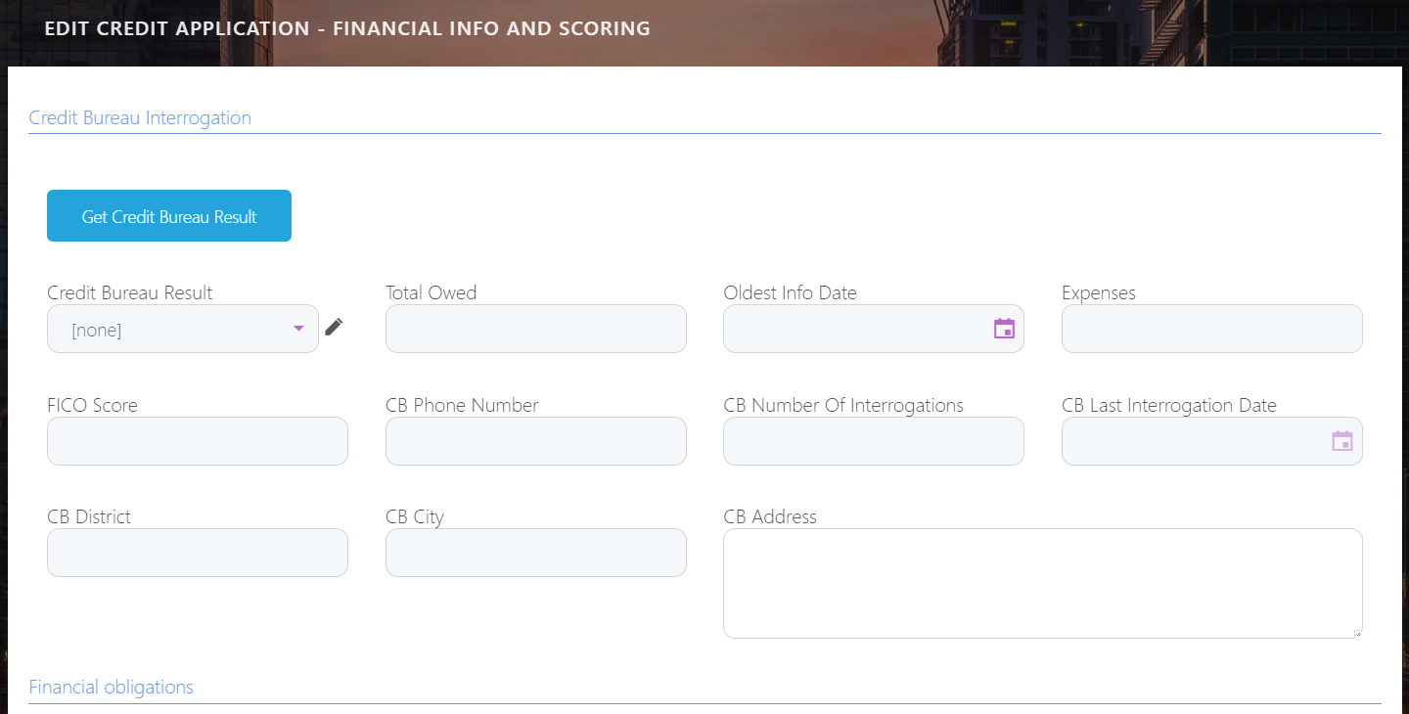The width and height of the screenshot is (1409, 714).
Task: Click inside CB Last Interrogation Date field
Action: (1189, 441)
